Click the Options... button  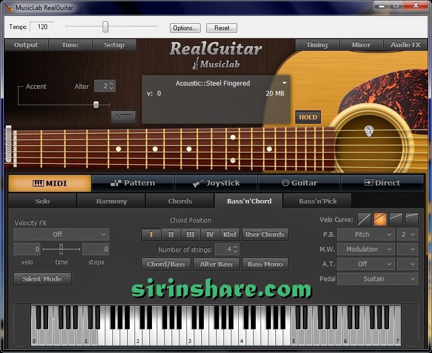click(185, 28)
